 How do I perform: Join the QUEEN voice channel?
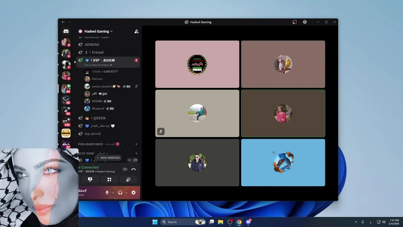[108, 118]
